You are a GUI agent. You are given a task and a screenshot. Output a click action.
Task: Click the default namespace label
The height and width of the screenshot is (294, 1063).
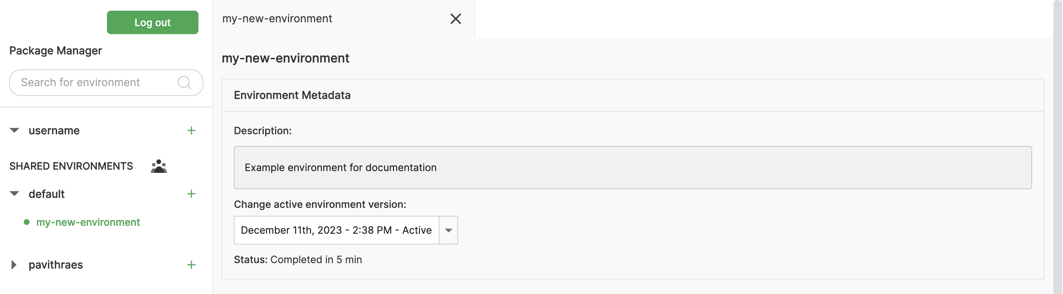tap(47, 194)
